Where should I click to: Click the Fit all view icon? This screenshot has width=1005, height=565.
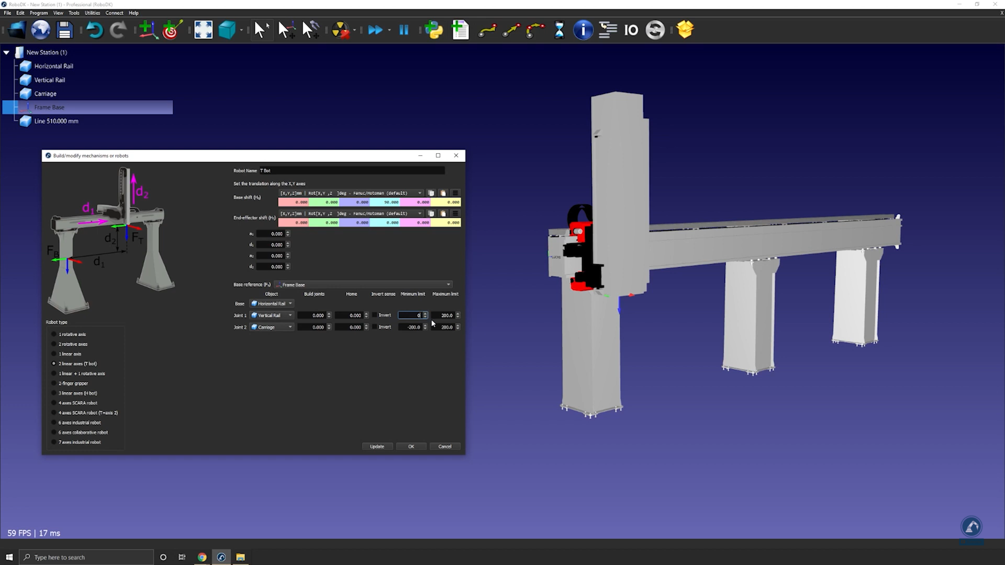(203, 30)
